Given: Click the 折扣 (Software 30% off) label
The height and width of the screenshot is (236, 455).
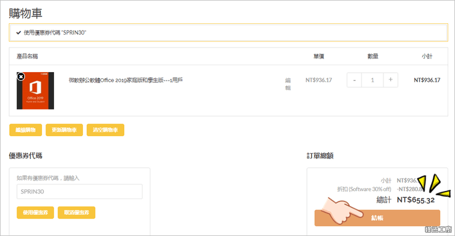Looking at the screenshot, I should pos(364,189).
